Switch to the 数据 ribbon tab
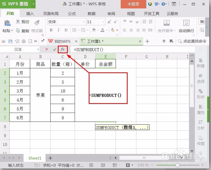The image size is (211, 170). [91, 14]
